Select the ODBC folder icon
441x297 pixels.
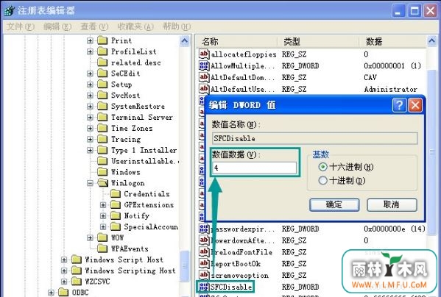tap(63, 293)
